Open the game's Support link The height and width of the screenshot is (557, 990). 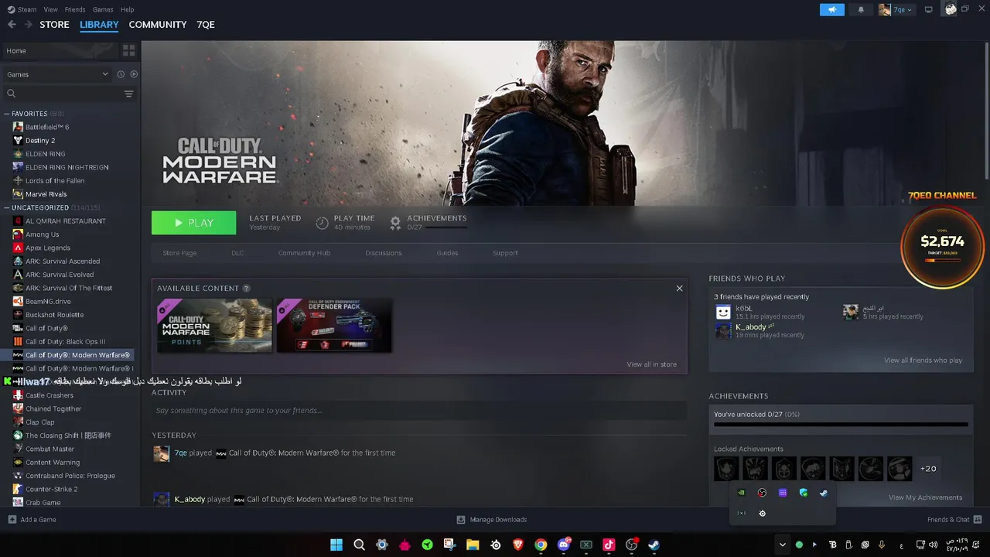point(505,253)
